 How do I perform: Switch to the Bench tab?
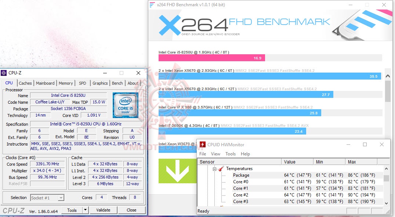point(117,83)
